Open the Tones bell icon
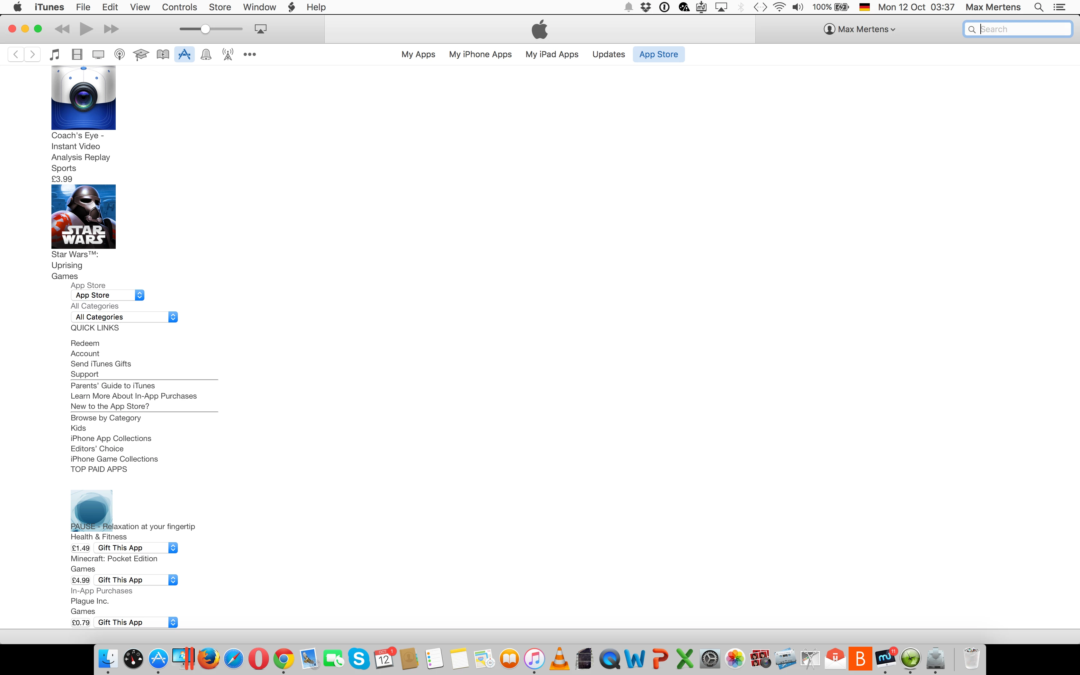The image size is (1080, 675). 206,54
